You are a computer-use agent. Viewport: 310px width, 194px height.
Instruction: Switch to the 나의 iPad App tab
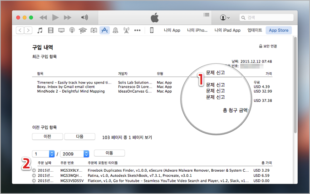227,30
